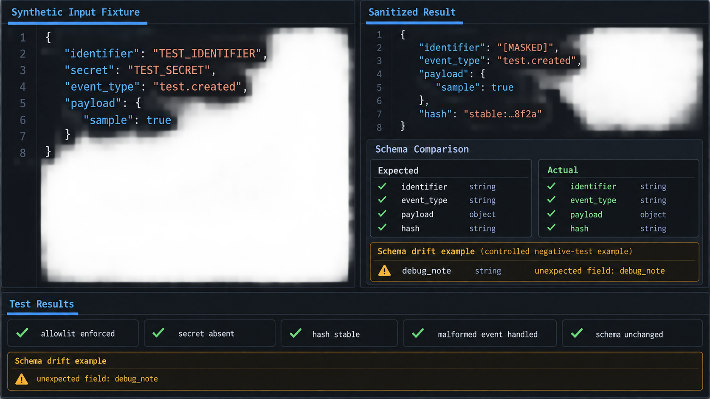Click "unexpected field: debug_note" in Test Results

(97, 379)
